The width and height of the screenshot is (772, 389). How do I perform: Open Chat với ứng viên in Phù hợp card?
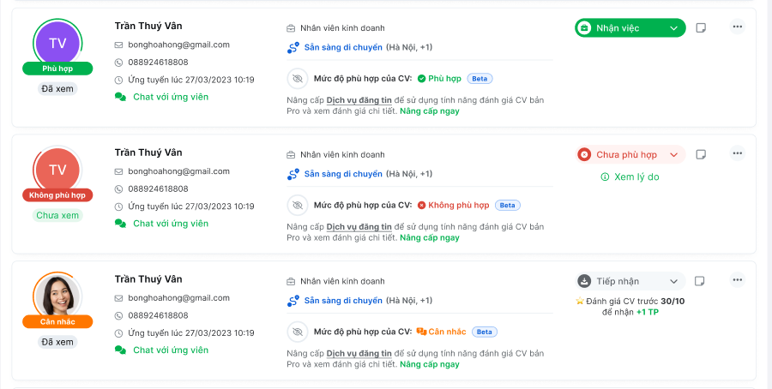point(171,97)
